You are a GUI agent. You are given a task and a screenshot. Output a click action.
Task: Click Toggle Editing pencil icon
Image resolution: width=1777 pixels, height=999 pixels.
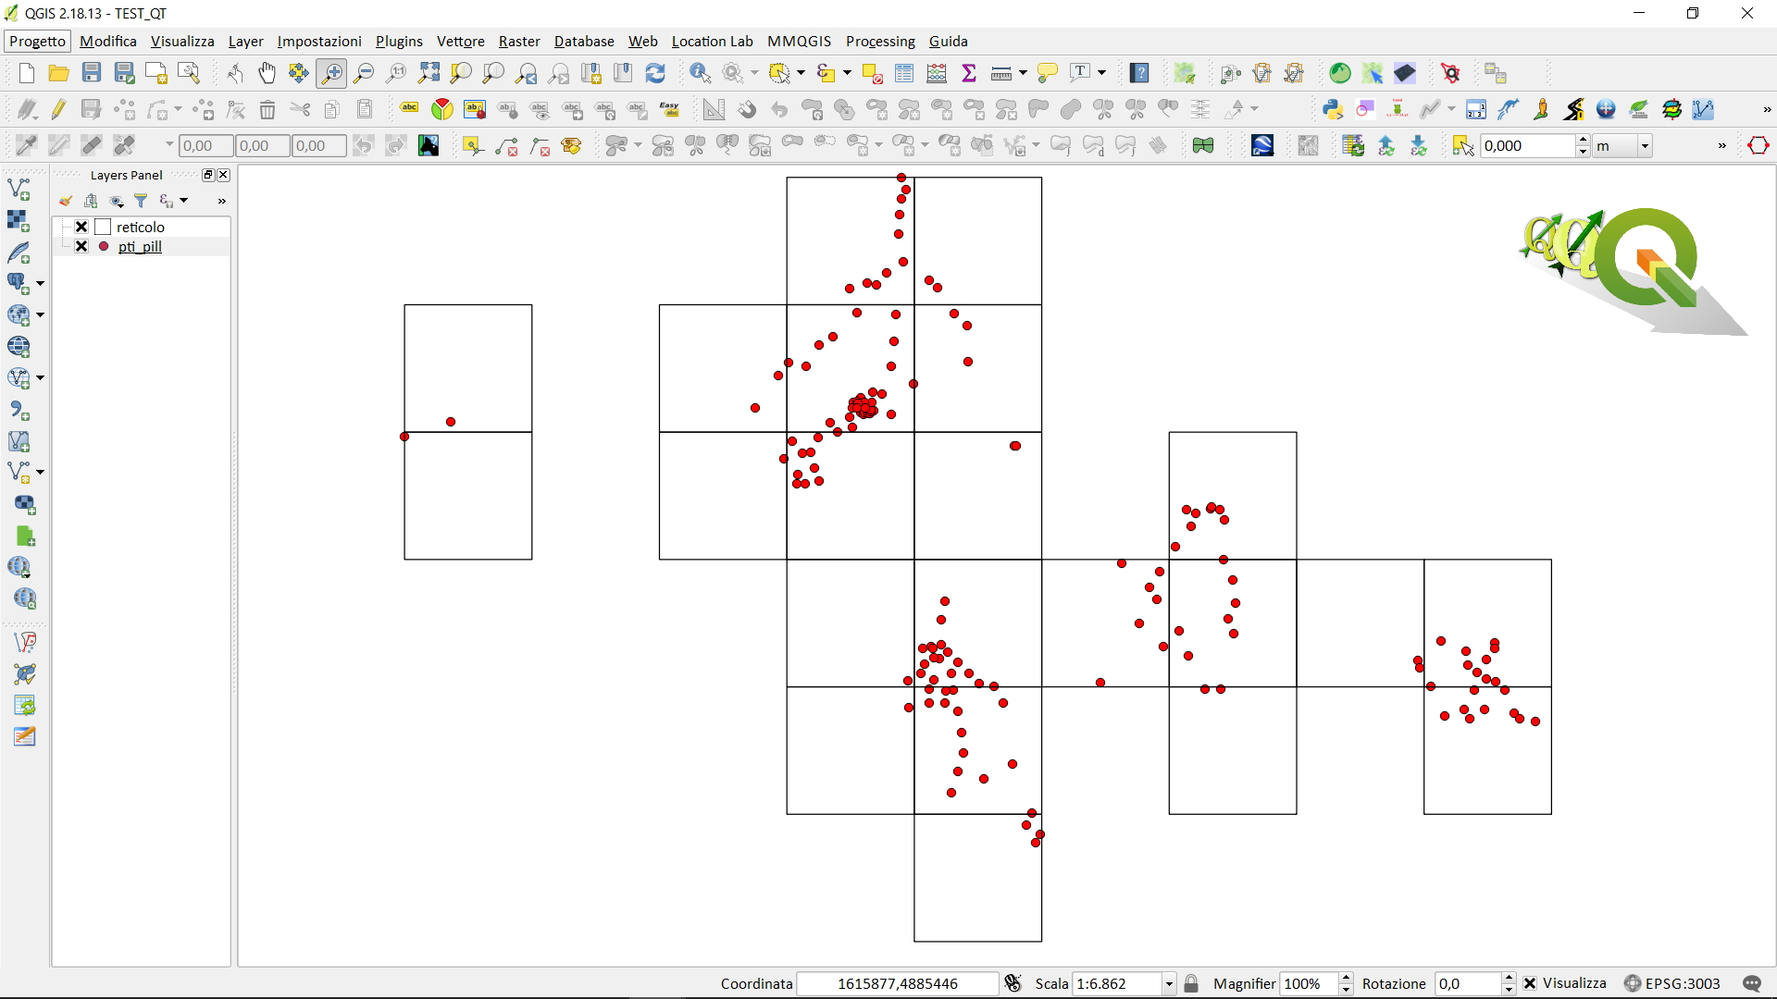click(x=58, y=109)
